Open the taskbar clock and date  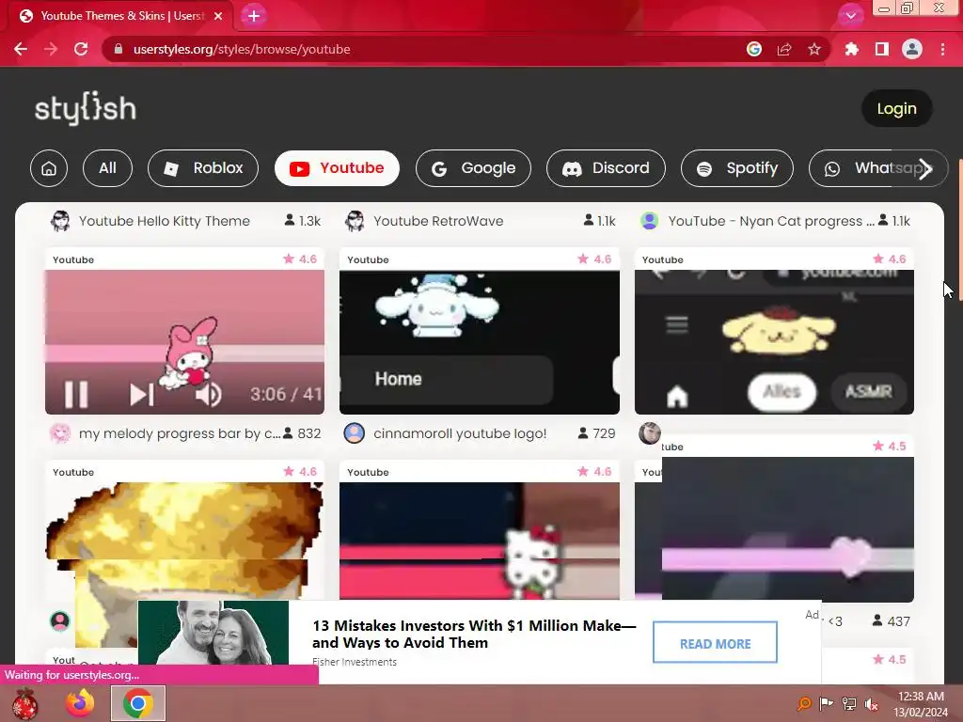coord(921,704)
